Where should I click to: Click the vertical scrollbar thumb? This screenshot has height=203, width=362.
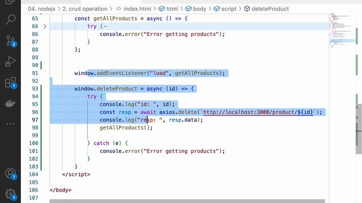coord(359,129)
